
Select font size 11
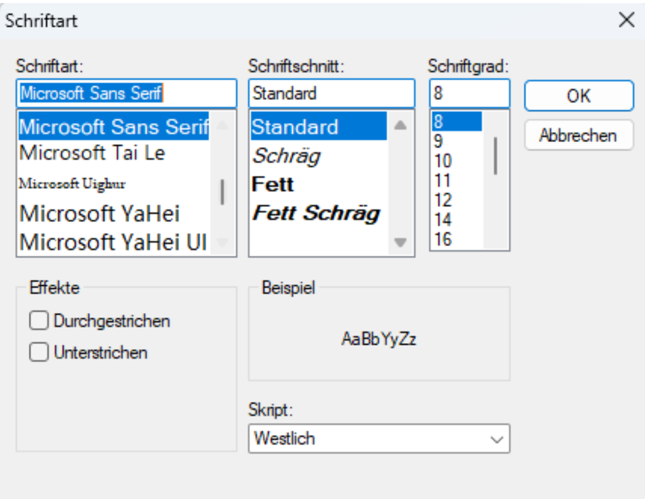pos(457,180)
